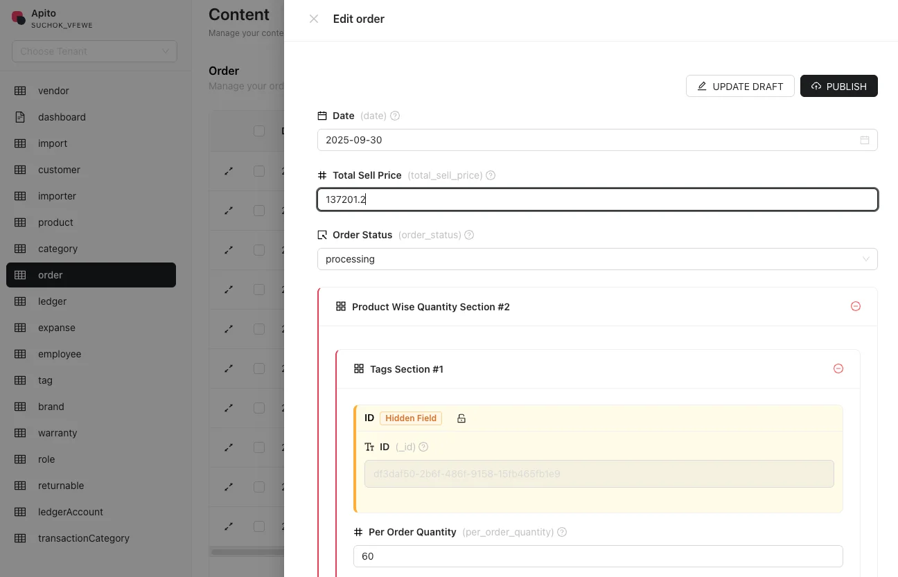
Task: Click the help icon next to Order Status
Action: click(469, 235)
